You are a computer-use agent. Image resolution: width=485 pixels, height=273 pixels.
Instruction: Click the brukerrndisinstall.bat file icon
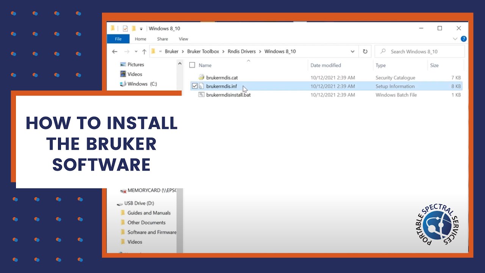pos(202,95)
